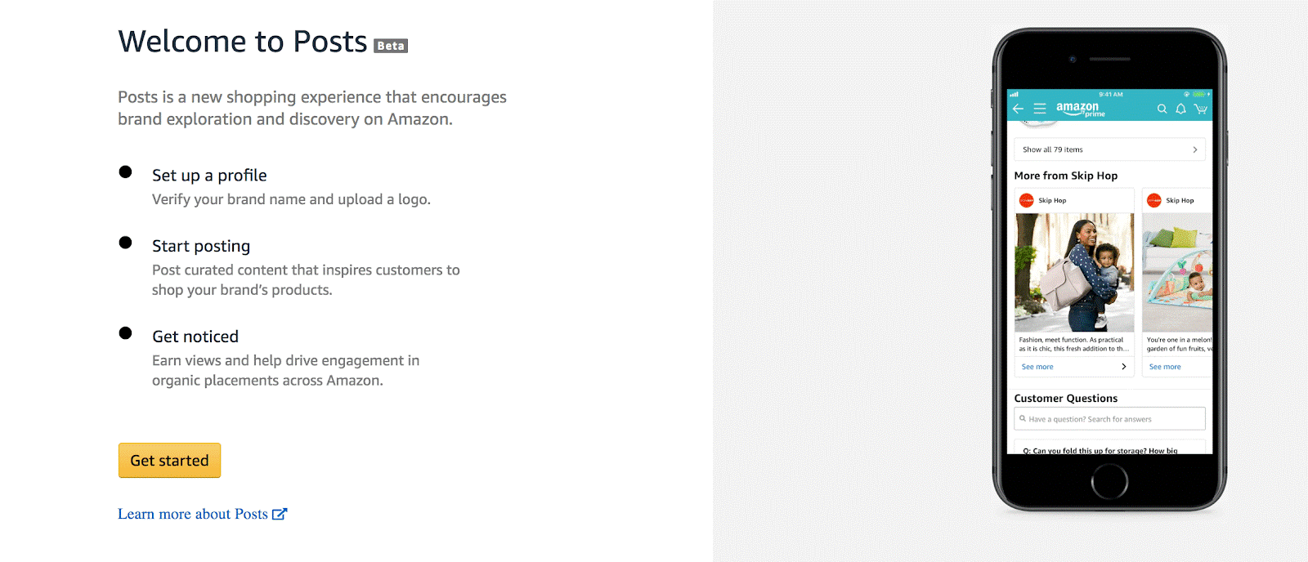Click See more on the second Skip Hop post

point(1165,367)
